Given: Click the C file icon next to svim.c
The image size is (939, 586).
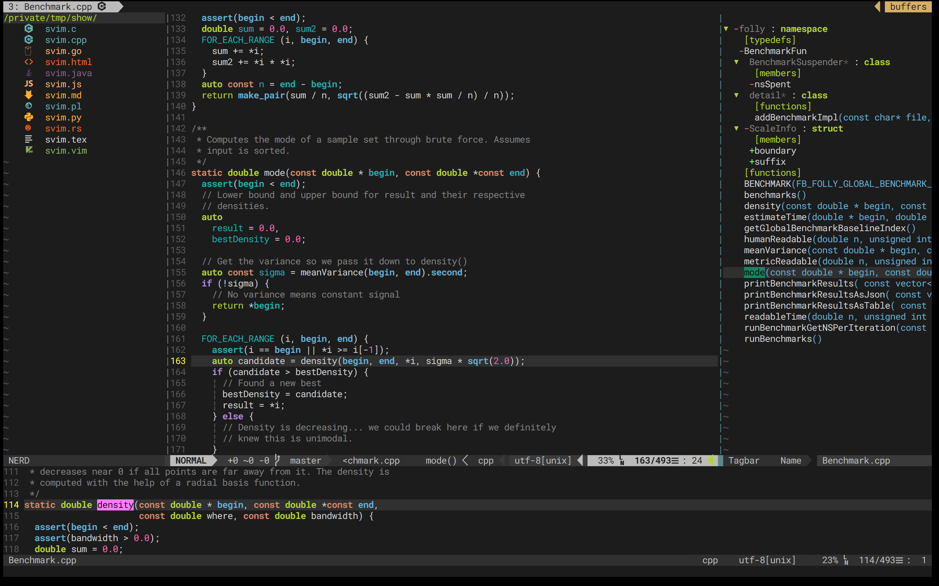Looking at the screenshot, I should pyautogui.click(x=29, y=29).
